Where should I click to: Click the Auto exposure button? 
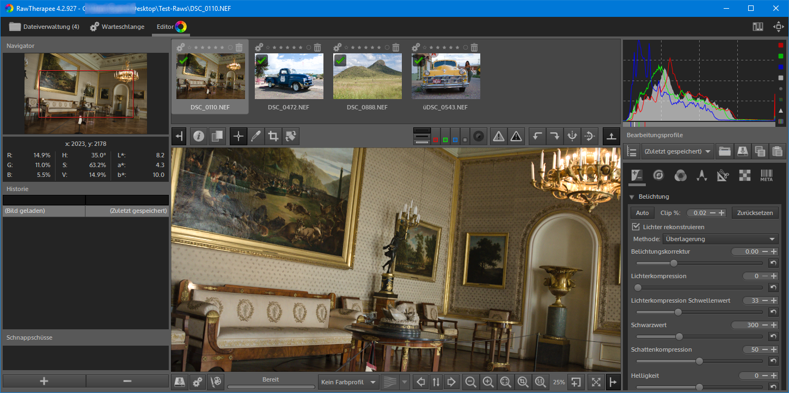642,213
